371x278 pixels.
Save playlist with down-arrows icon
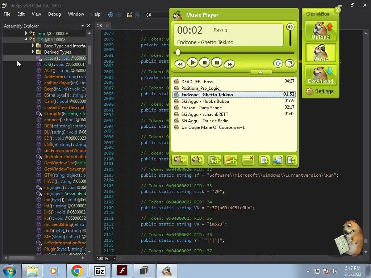click(291, 160)
